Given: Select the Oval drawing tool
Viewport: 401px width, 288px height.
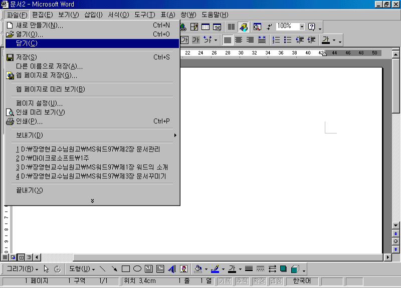Looking at the screenshot, I should tap(137, 269).
